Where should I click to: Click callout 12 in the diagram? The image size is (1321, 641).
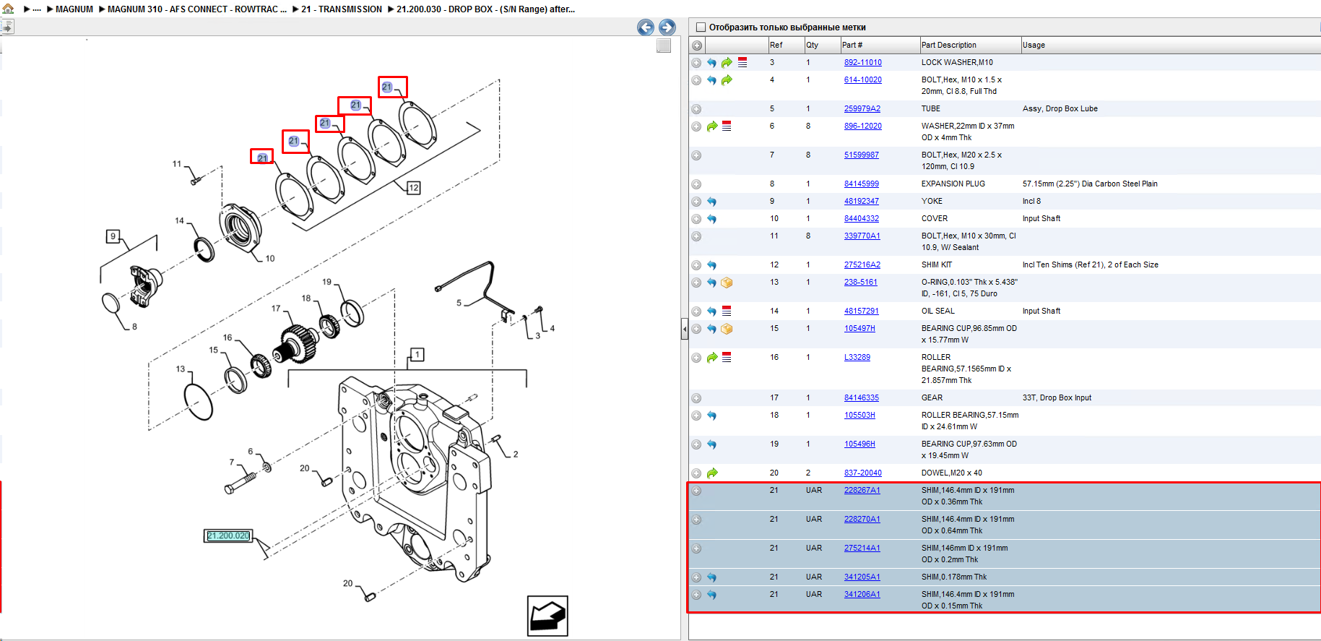click(414, 188)
